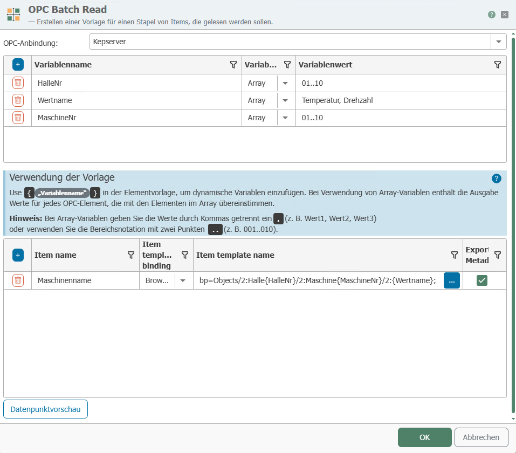
Task: Add a new variable row
Action: [x=18, y=65]
